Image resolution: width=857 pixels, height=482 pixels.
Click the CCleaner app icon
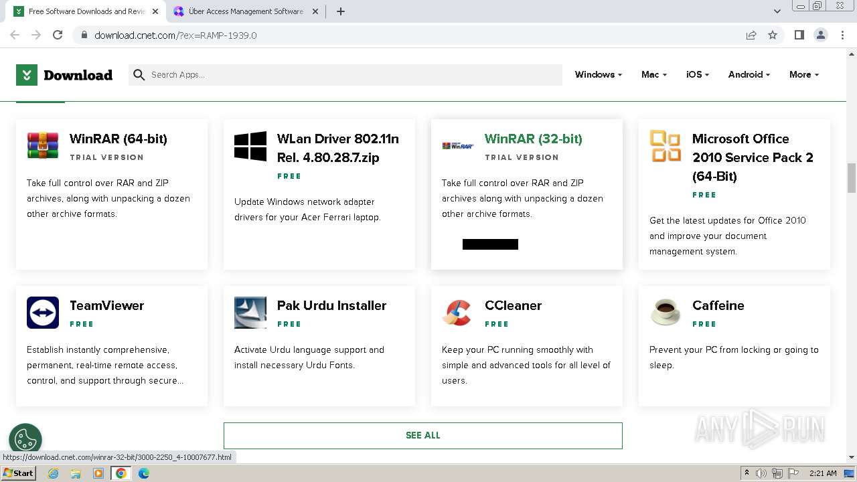click(458, 313)
